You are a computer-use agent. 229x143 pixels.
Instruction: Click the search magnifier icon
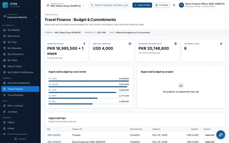[x=92, y=5]
